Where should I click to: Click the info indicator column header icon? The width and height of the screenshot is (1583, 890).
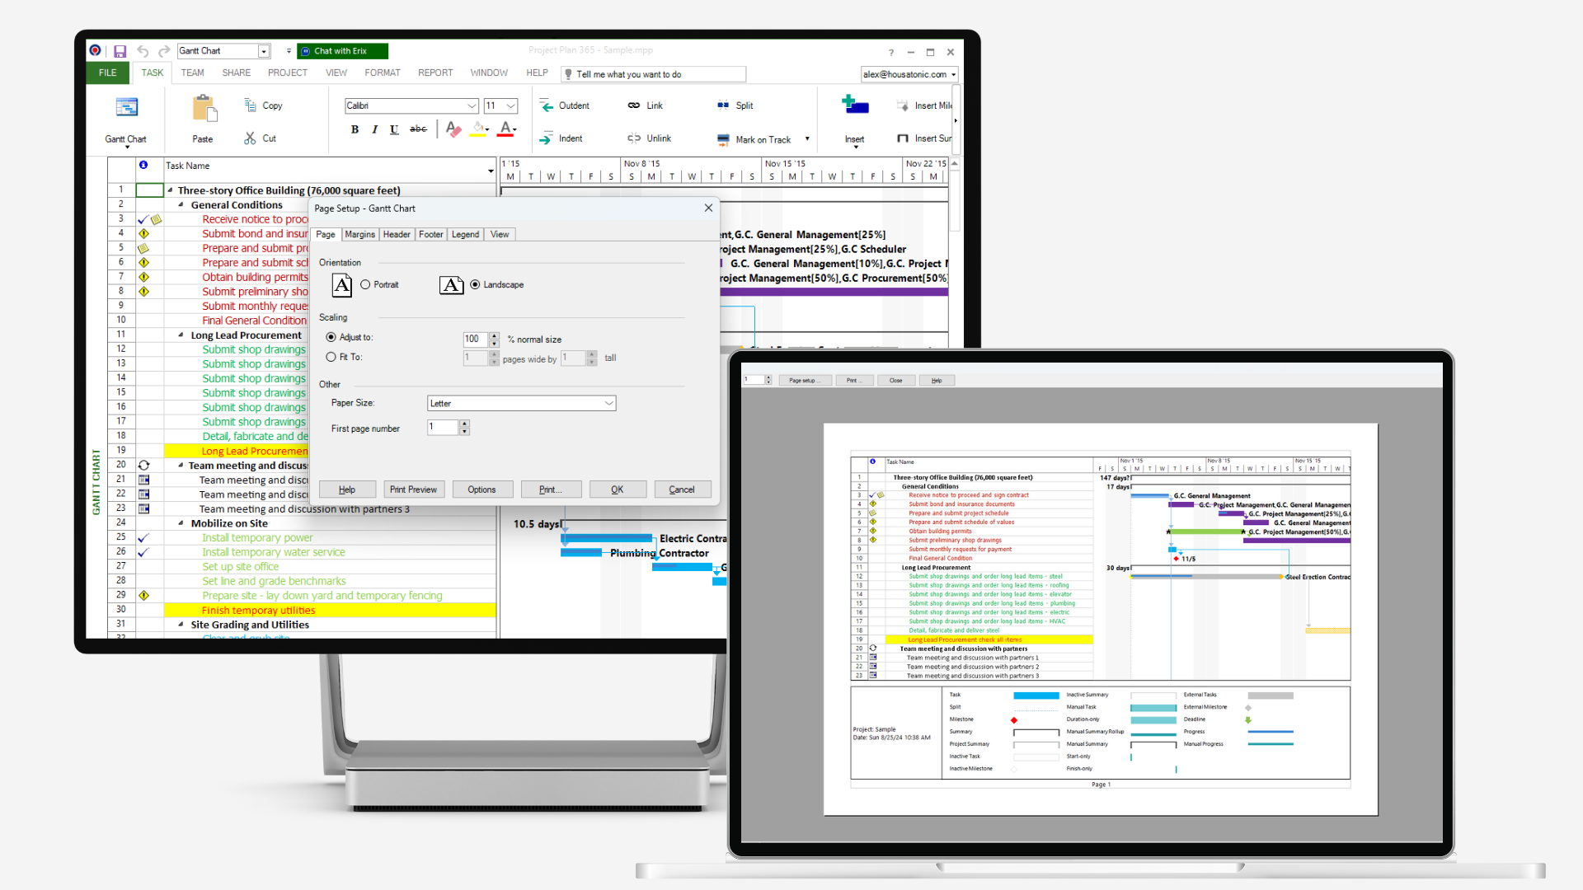coord(143,165)
